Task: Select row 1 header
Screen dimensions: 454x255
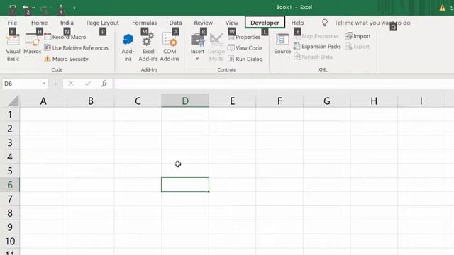Action: 10,115
